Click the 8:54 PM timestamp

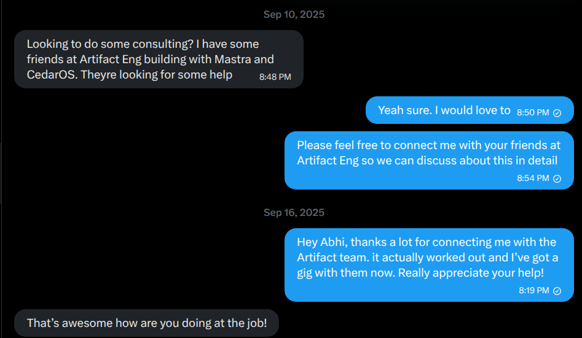tap(533, 179)
